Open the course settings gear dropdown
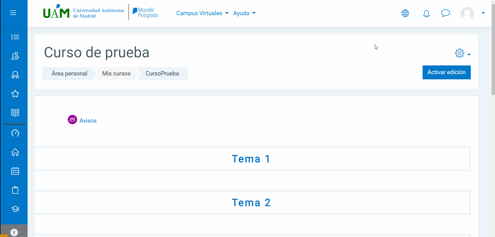495x237 pixels. point(463,53)
